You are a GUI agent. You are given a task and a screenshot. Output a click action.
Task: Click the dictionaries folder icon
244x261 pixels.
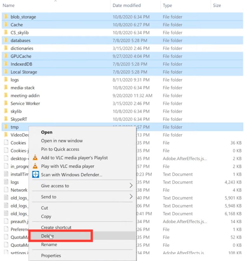point(7,48)
